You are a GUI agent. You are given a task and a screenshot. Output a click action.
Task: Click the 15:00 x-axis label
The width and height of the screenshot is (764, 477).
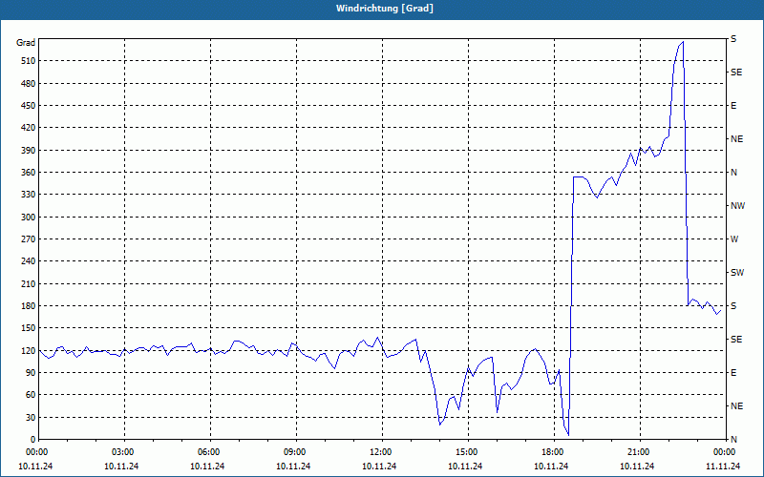[468, 452]
